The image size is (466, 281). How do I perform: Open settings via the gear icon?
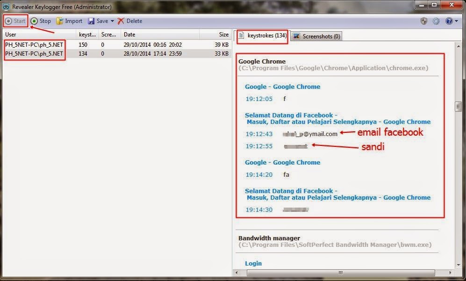436,21
